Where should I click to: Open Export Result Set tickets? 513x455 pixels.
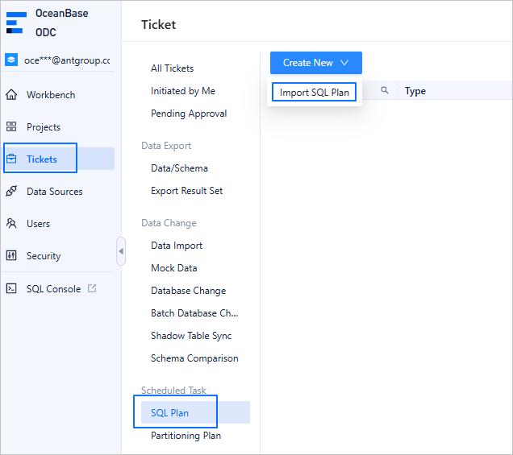pyautogui.click(x=186, y=191)
